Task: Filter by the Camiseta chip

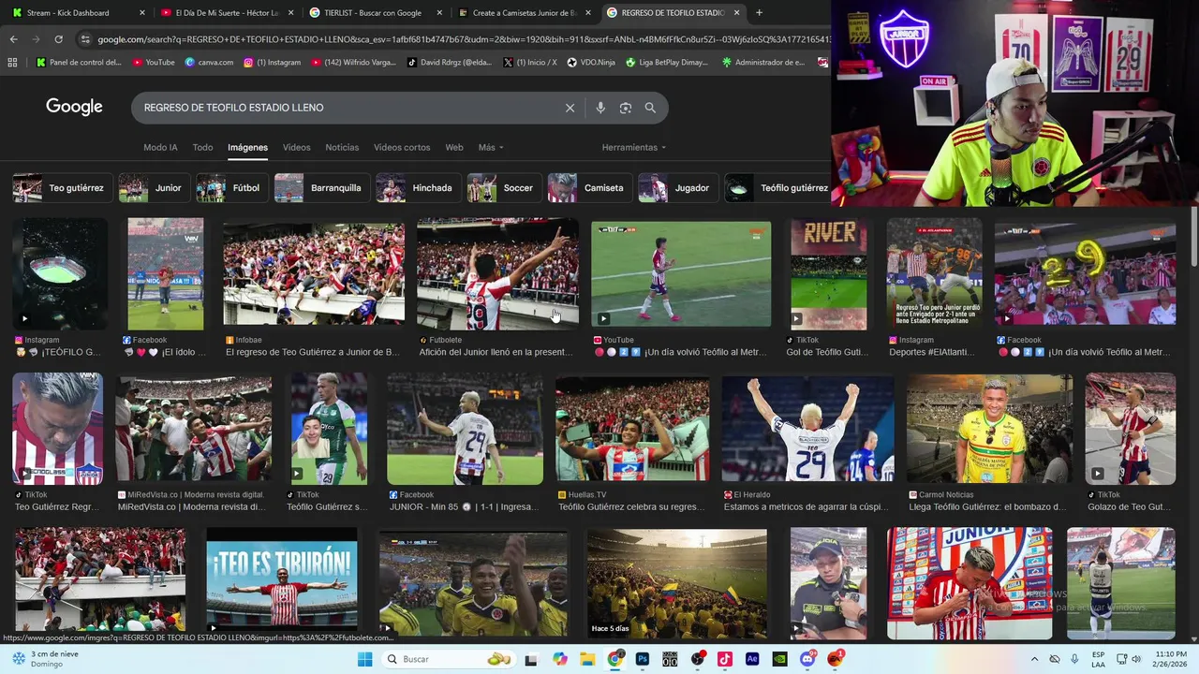Action: coord(590,188)
